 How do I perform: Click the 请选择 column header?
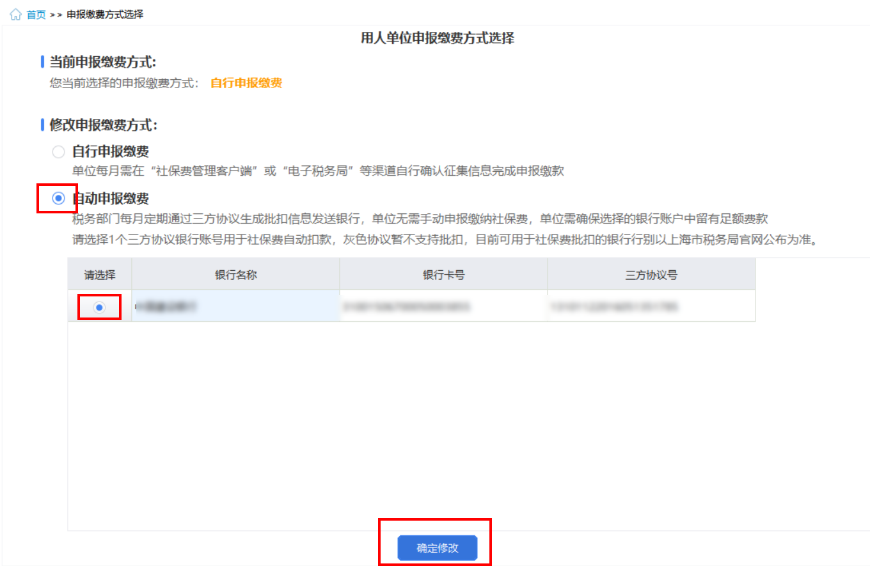(x=100, y=275)
